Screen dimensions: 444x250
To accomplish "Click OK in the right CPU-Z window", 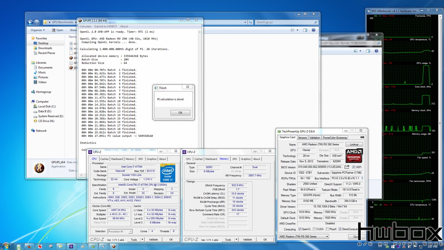I will point(265,240).
